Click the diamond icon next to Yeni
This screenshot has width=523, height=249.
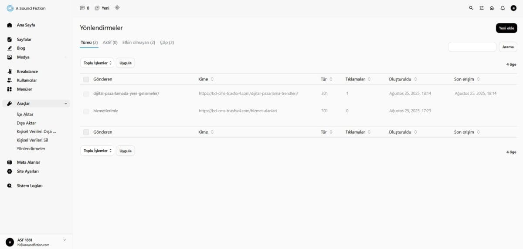pos(117,8)
